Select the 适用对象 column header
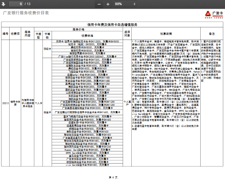The height and width of the screenshot is (180, 225). pos(127,34)
